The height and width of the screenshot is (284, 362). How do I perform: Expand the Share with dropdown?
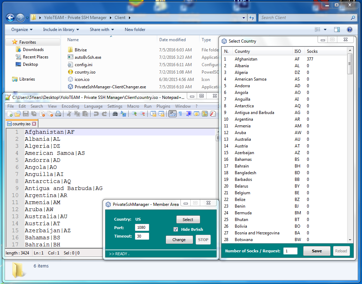[102, 30]
